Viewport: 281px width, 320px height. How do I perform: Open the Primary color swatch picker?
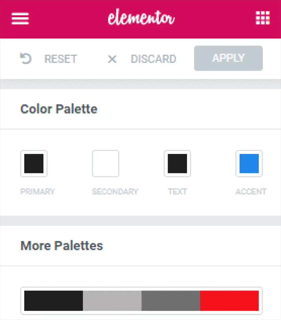pos(34,163)
